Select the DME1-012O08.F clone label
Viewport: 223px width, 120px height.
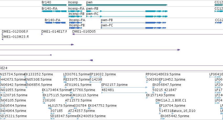15,32
